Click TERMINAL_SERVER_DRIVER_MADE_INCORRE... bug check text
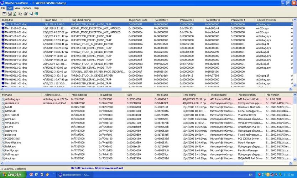297x178 pixels. pos(98,72)
